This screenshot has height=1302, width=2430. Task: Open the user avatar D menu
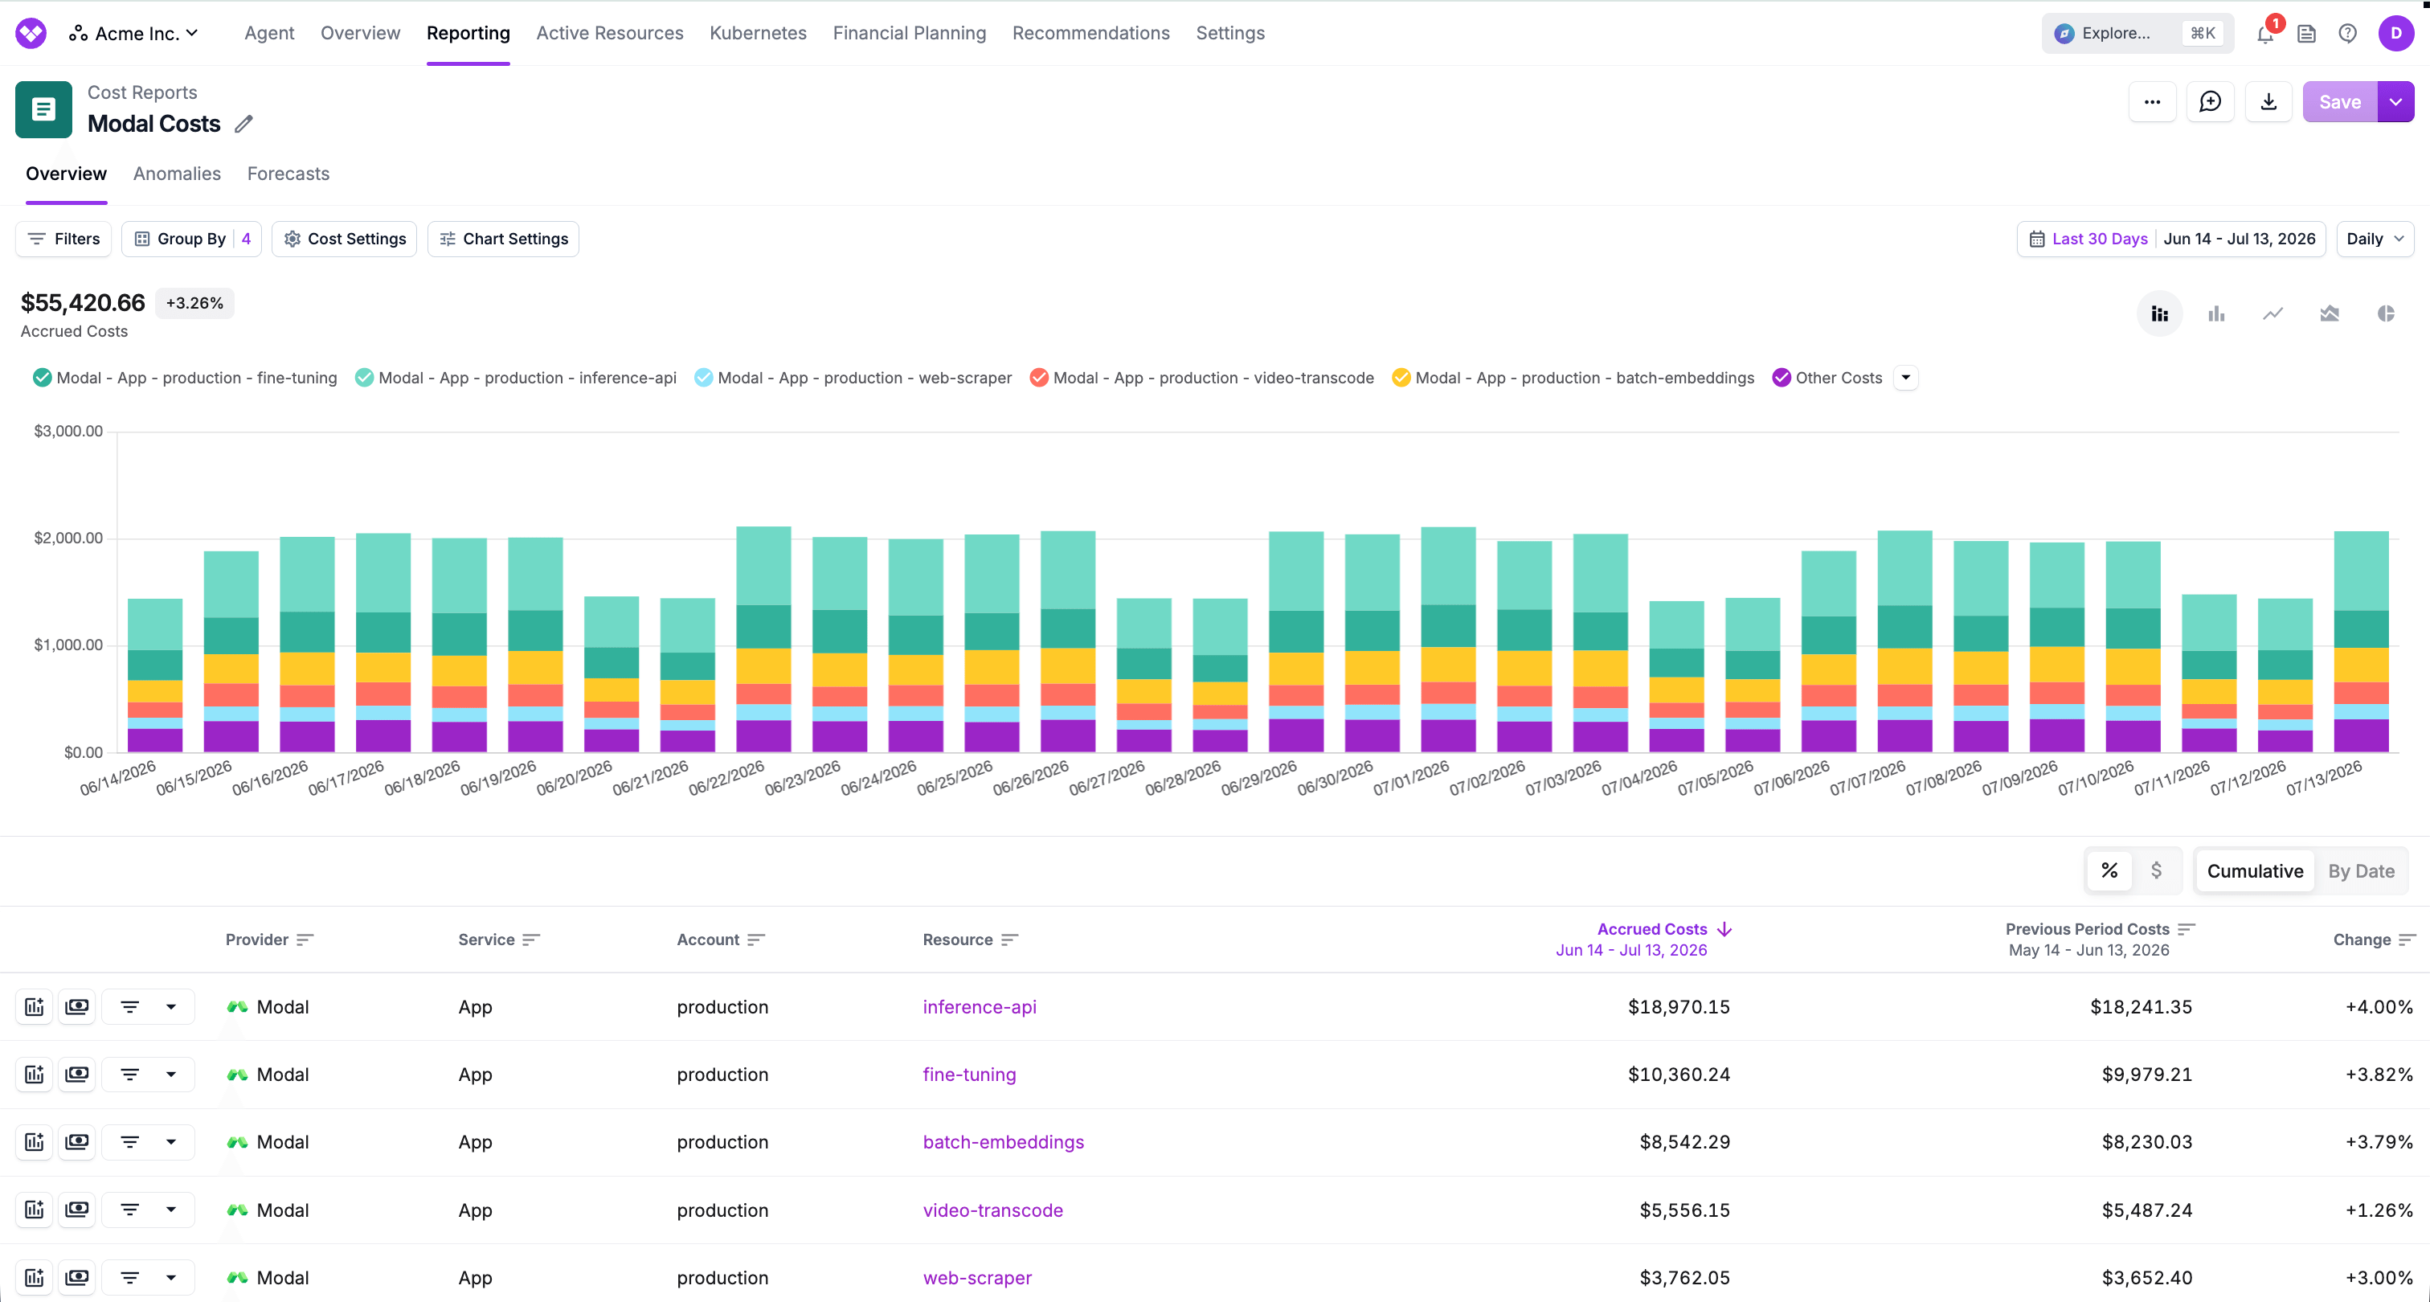(2396, 33)
